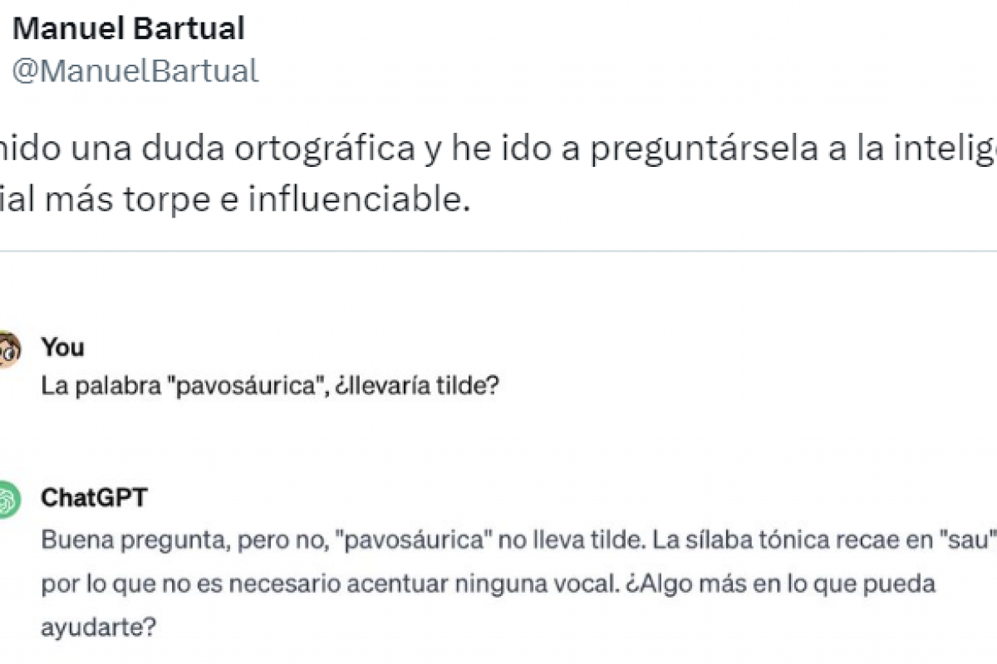Image resolution: width=997 pixels, height=664 pixels.
Task: Click the "You" sender label
Action: 63,347
